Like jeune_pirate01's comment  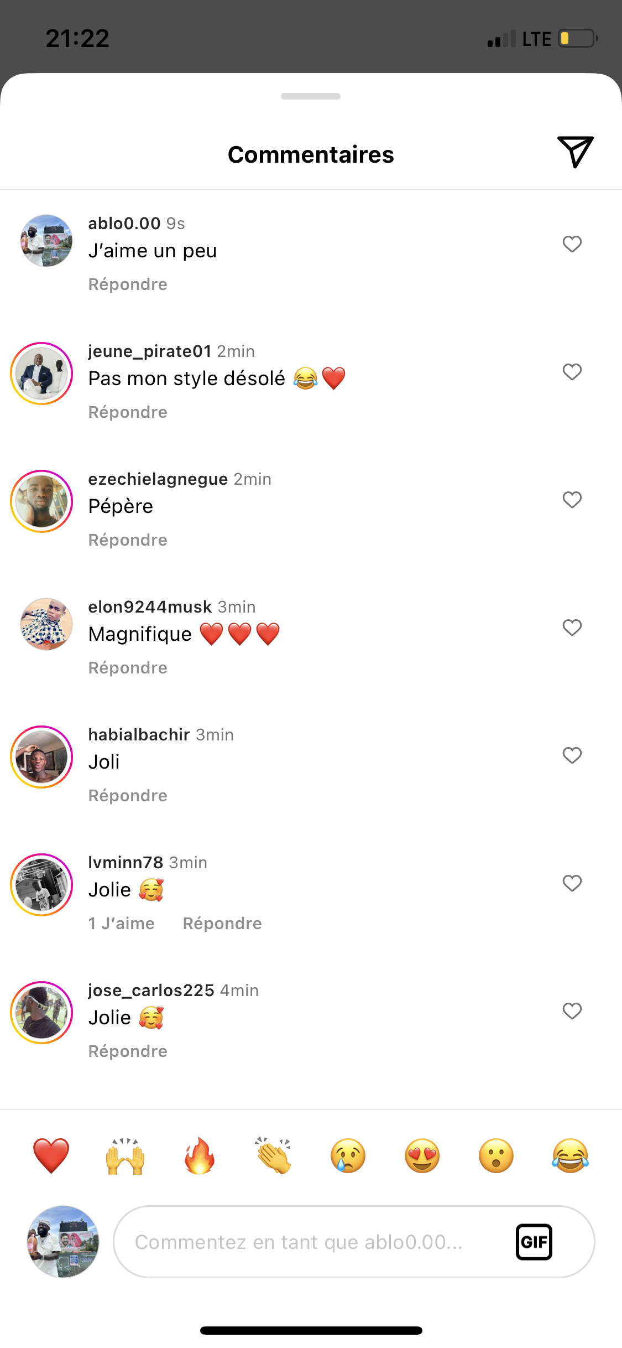572,372
